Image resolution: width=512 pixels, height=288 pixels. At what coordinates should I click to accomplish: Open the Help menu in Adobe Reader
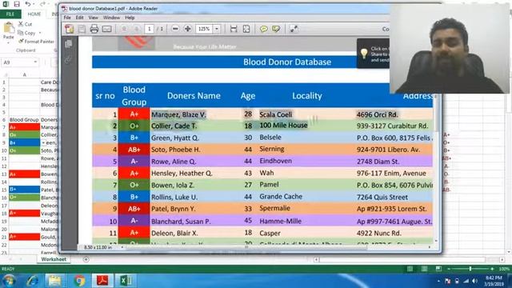(130, 18)
